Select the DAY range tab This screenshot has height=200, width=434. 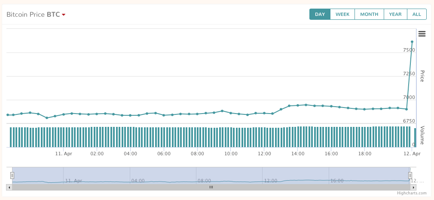tap(320, 14)
